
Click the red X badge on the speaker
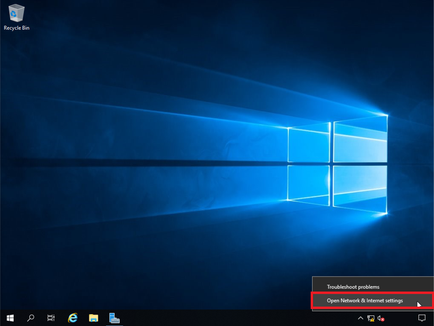383,320
